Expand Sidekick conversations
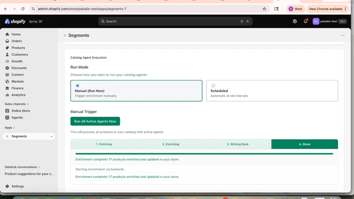Viewport: 354px width, 199px height. click(22, 167)
